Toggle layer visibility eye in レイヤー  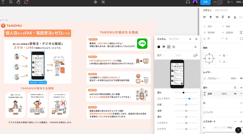pyautogui.click(x=241, y=78)
